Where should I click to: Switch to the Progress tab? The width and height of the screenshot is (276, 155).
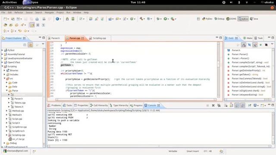136,105
